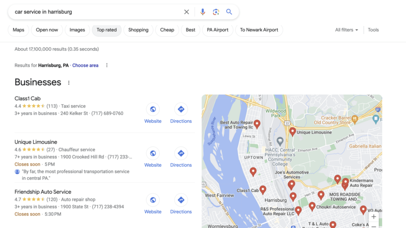Get Directions to Class1 Cab
Screen dimensions: 406x228
pos(181,109)
